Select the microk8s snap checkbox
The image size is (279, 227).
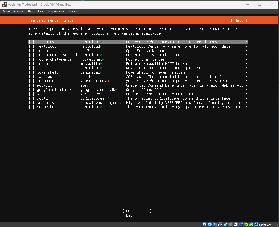(x=31, y=42)
